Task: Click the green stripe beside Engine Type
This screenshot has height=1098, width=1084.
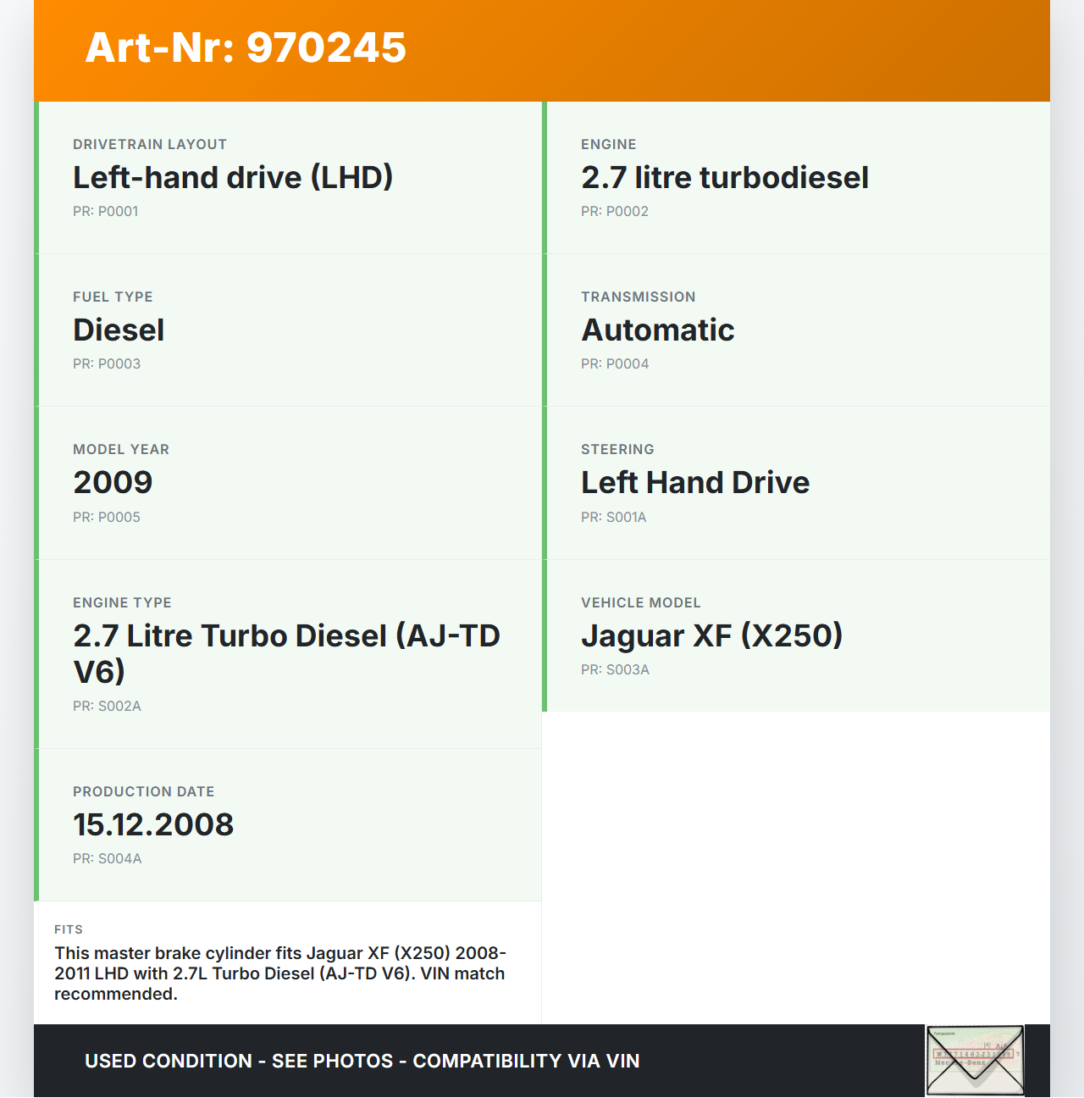Action: coord(36,652)
